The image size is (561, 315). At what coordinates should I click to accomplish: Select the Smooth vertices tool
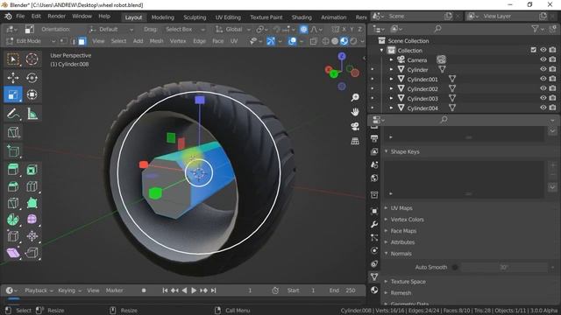32,220
